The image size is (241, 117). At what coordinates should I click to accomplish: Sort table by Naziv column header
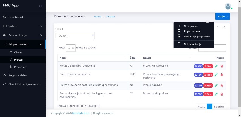coord(91,58)
